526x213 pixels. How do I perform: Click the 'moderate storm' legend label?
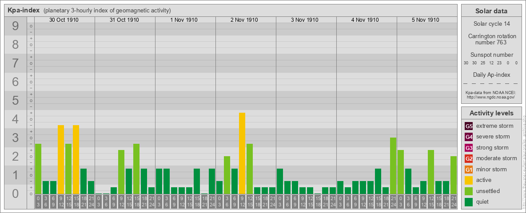[x=497, y=158]
